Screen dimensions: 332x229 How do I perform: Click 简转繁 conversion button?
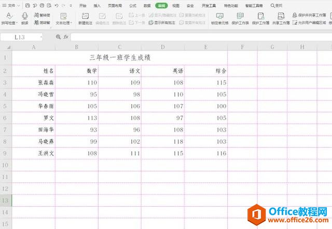coord(42,22)
